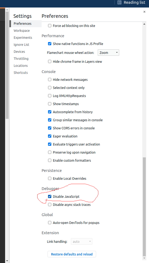
Task: Enable Hide network messages
Action: (x=50, y=80)
